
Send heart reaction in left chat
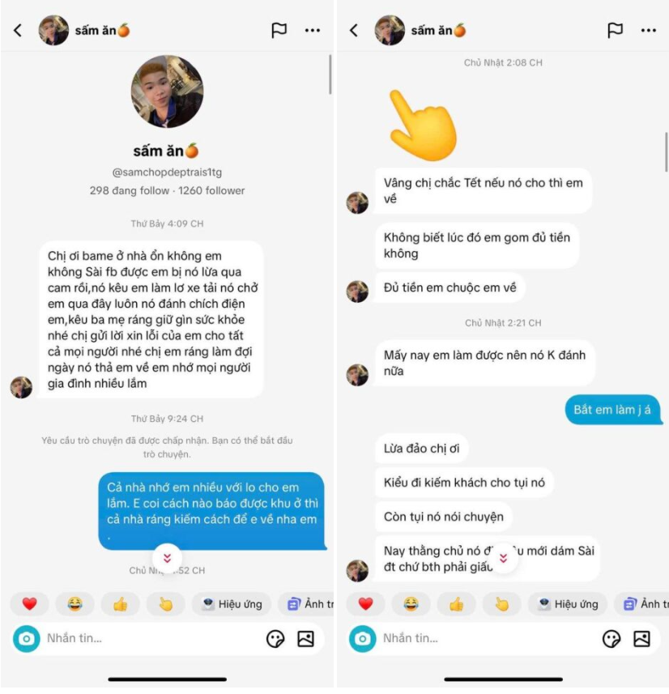[30, 604]
